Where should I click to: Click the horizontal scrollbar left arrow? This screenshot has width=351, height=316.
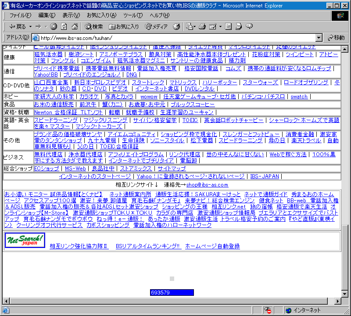[x=6, y=301]
